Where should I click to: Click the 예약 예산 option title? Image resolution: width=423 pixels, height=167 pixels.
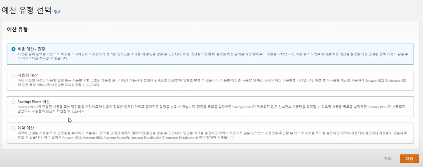(26, 128)
